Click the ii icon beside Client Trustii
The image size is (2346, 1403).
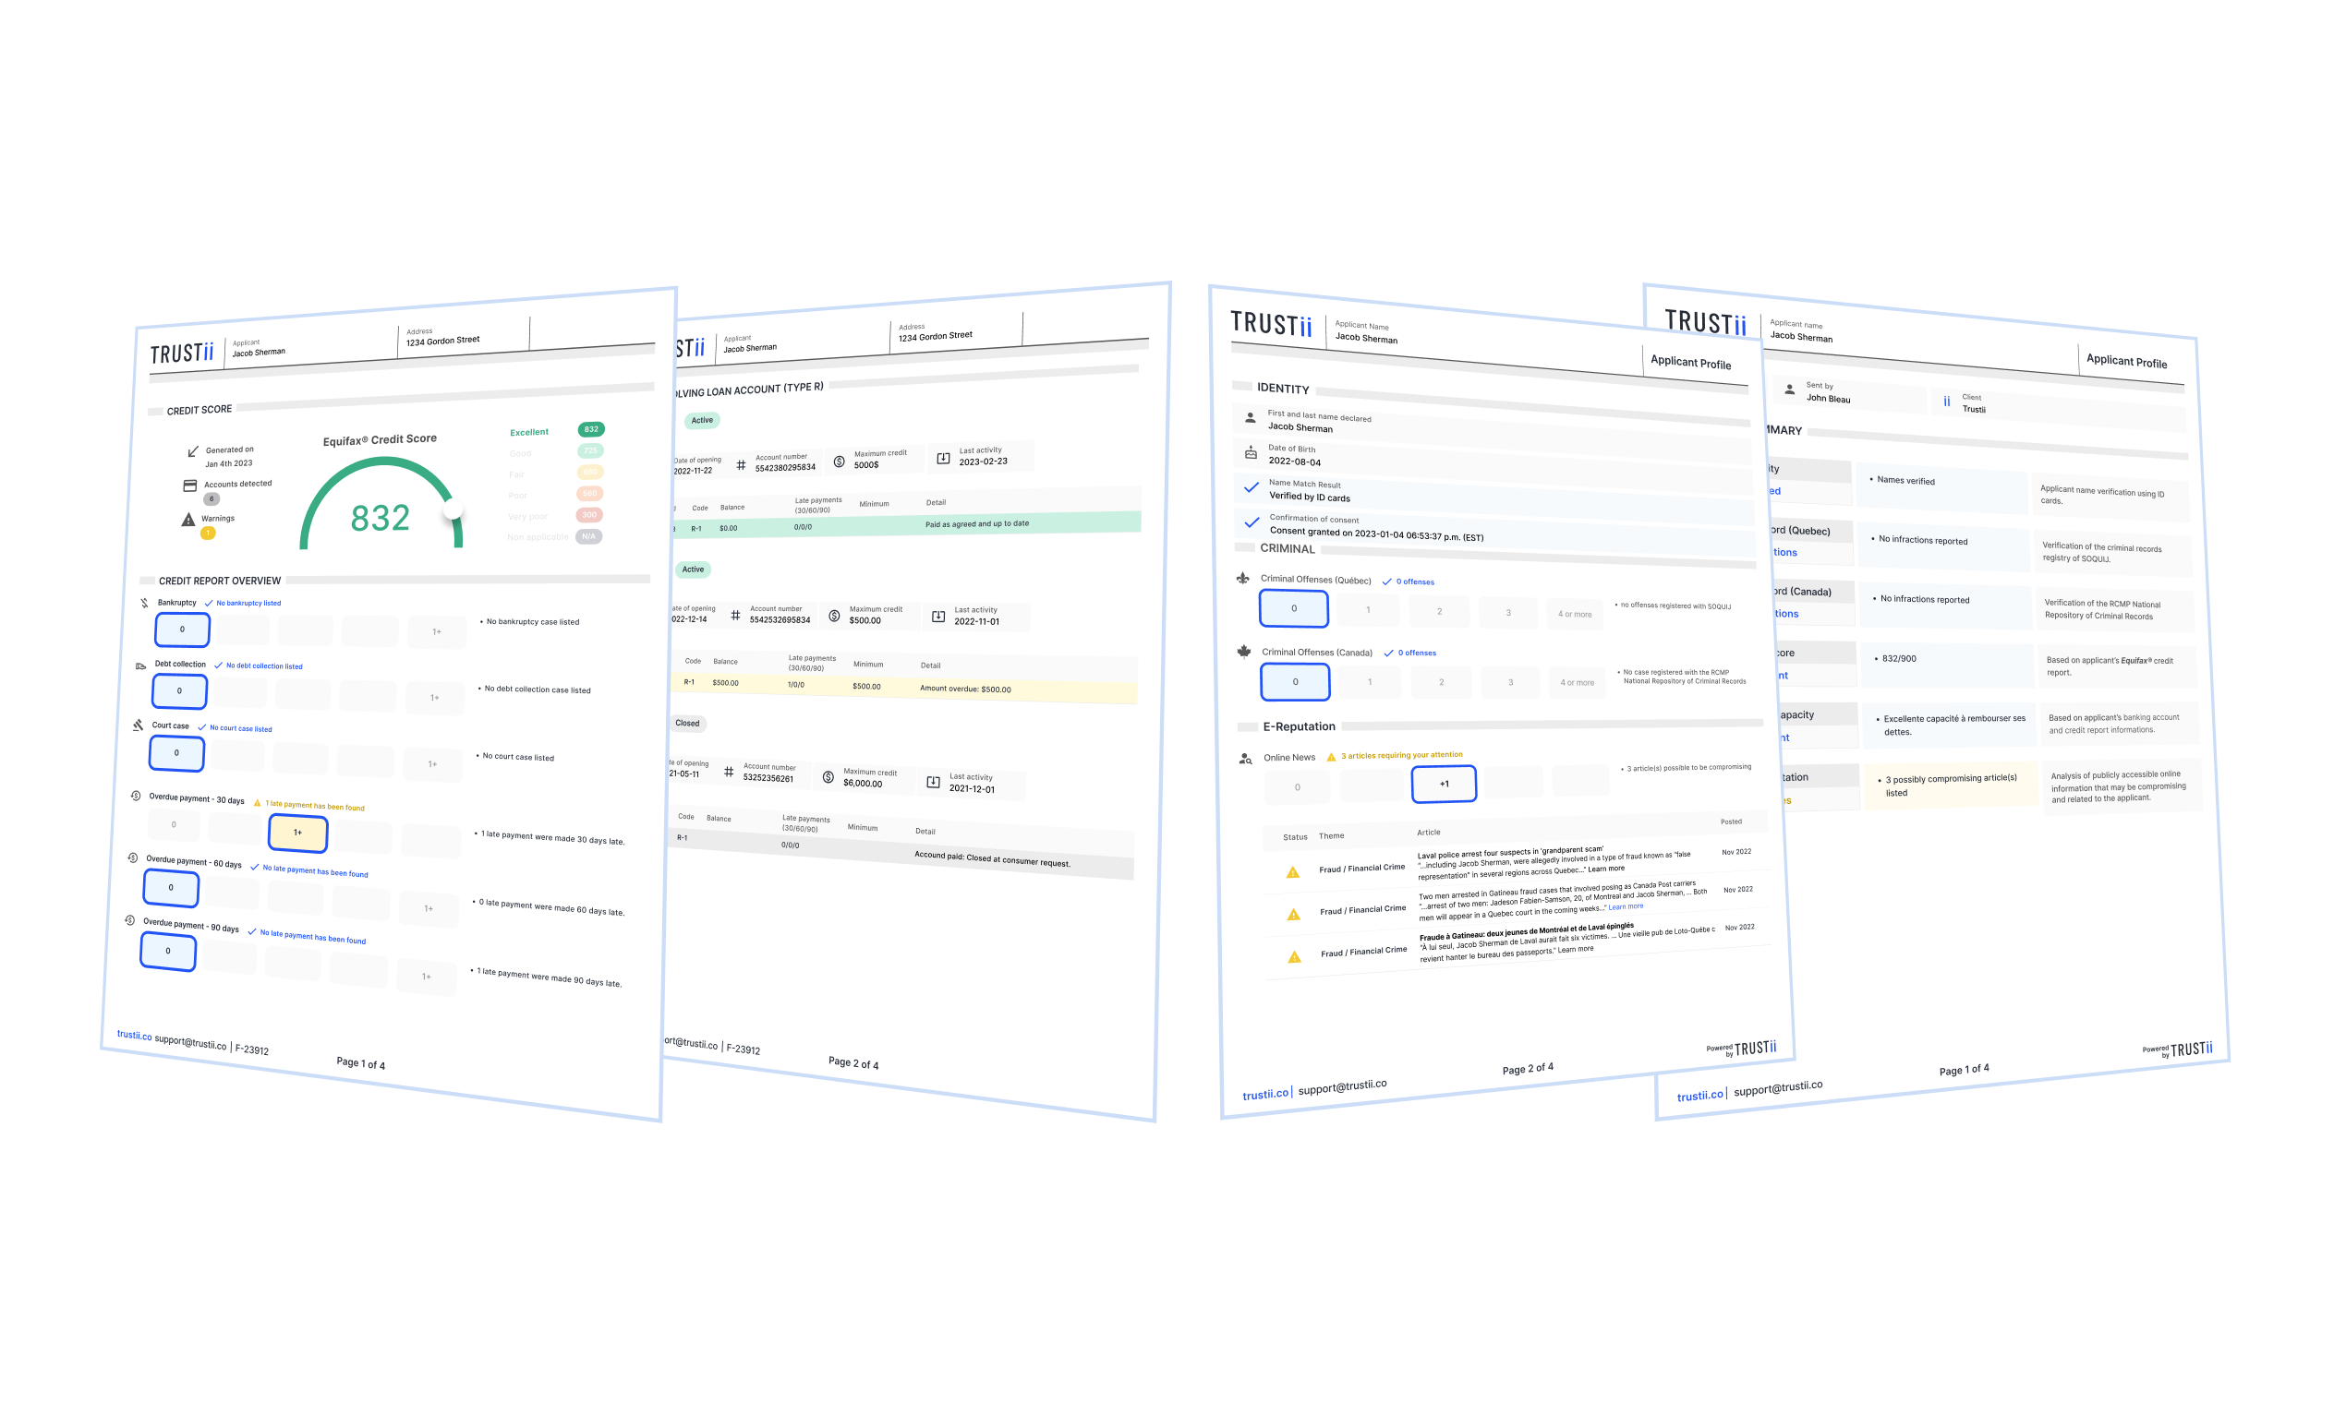click(x=1947, y=401)
